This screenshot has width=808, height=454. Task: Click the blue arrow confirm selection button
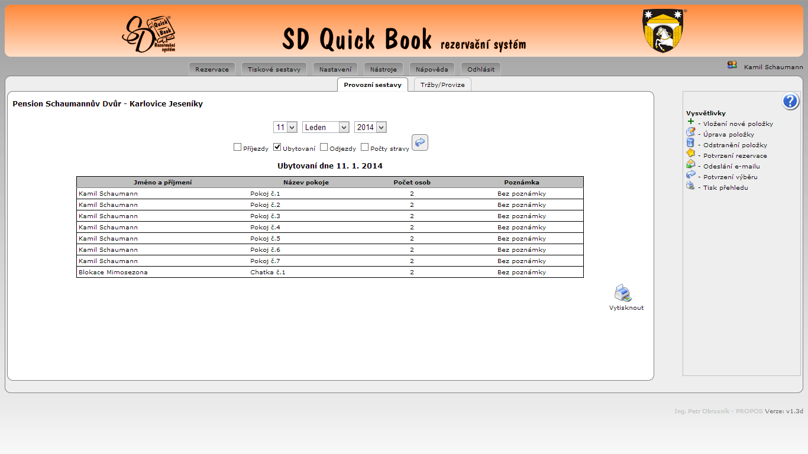(420, 142)
